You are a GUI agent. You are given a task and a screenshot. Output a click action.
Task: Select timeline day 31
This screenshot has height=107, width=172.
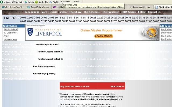tap(130, 18)
